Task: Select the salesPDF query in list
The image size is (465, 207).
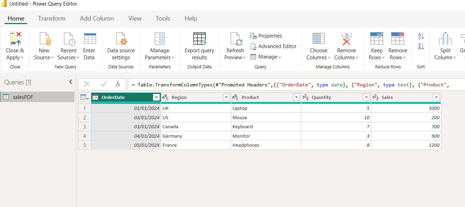Action: tap(23, 97)
